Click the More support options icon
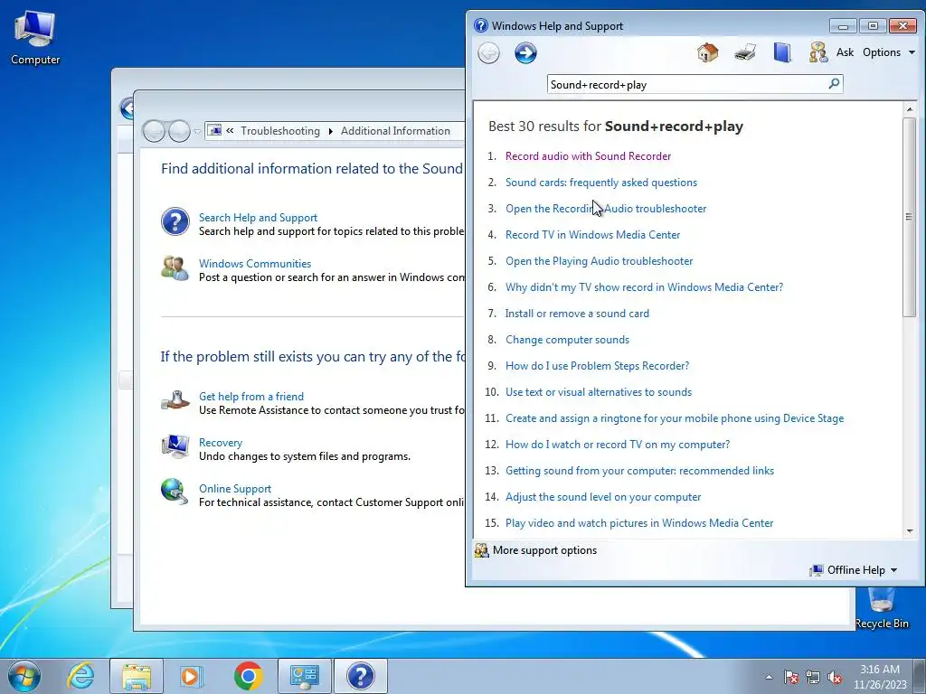 coord(482,550)
